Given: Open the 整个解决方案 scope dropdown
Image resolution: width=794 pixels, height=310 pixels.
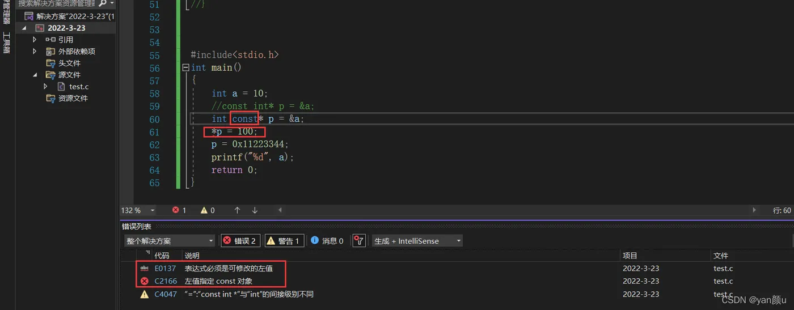Looking at the screenshot, I should click(x=170, y=241).
